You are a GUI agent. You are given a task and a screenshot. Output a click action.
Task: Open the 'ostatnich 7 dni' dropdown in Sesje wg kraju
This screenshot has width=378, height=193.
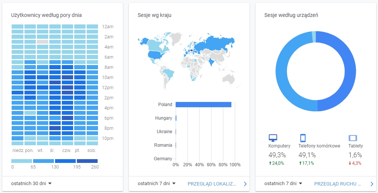tap(157, 184)
